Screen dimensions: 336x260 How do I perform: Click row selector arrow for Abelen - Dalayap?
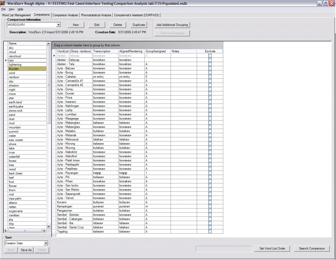click(x=54, y=56)
